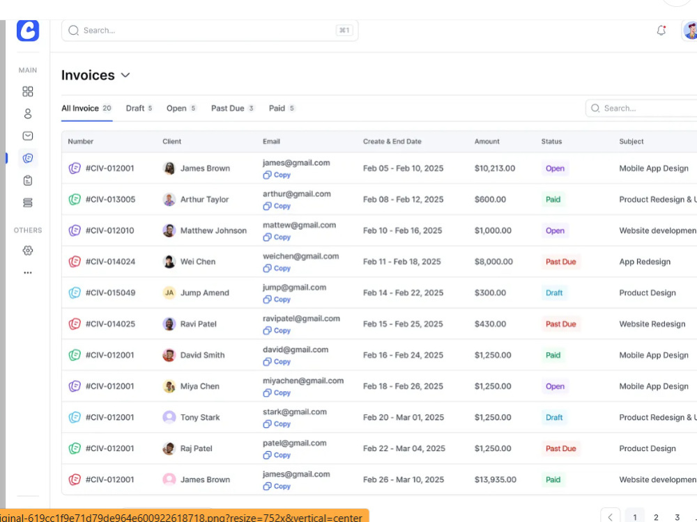
Task: Click invoice icon of #CIV-014025
Action: (x=75, y=324)
